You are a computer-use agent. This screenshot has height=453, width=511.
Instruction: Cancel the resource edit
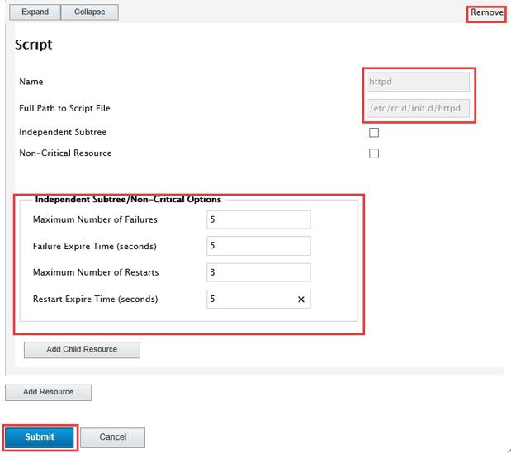[x=113, y=437]
